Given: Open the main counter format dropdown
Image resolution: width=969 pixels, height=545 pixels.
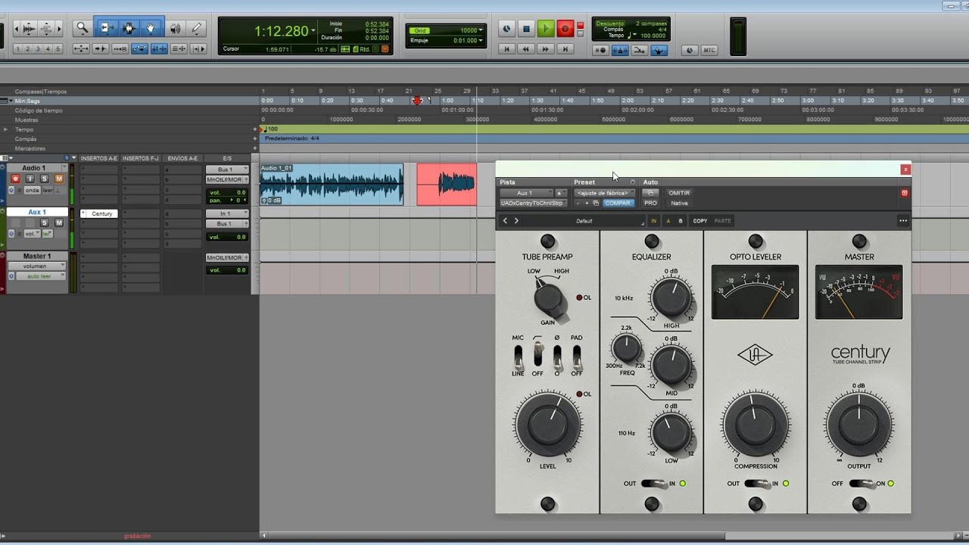Looking at the screenshot, I should (313, 31).
